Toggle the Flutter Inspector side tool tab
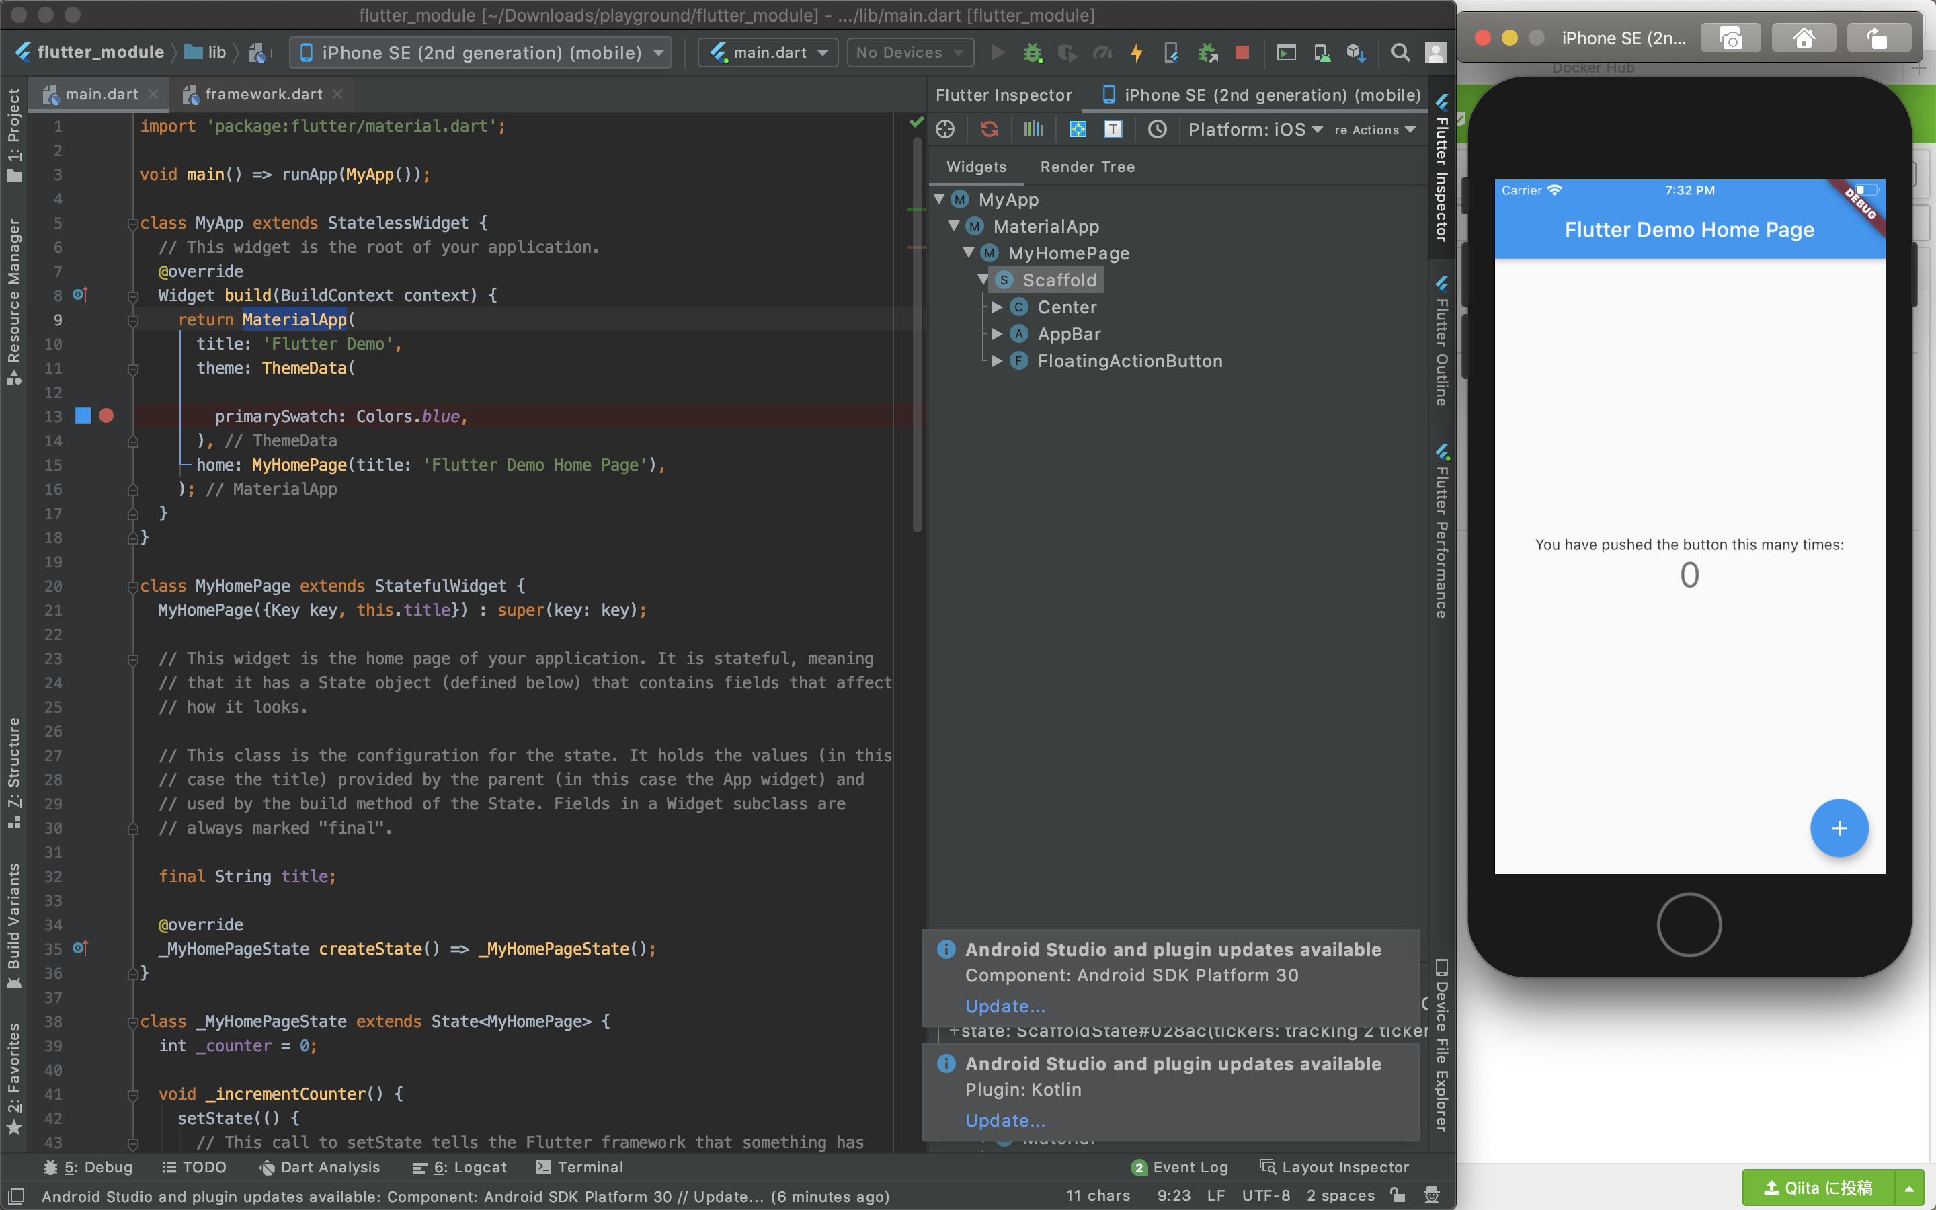 (1442, 167)
